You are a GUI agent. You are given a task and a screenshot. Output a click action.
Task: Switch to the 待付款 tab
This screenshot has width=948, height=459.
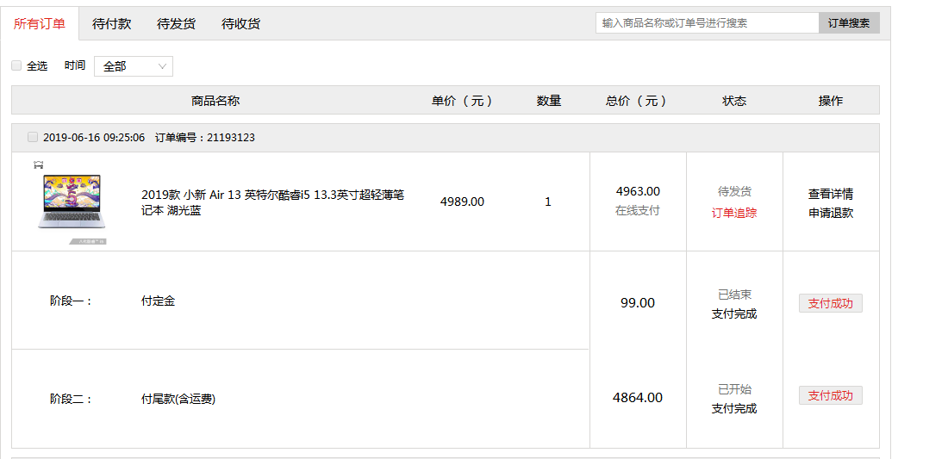111,24
